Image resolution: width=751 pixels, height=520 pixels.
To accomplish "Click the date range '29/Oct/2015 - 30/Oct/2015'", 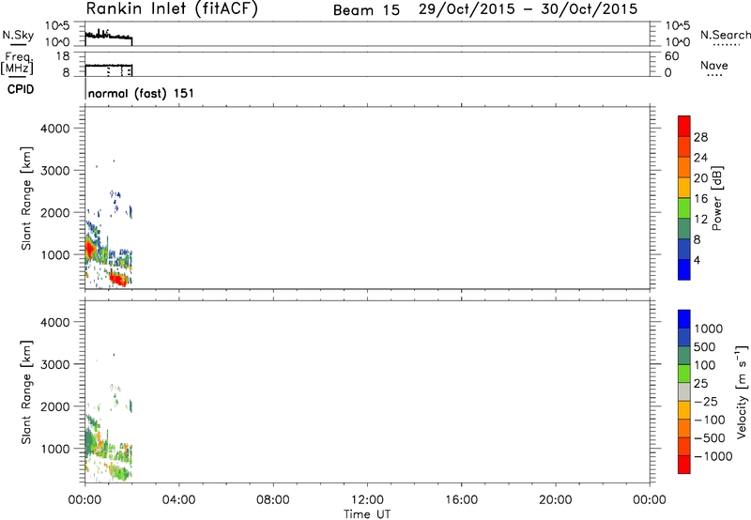I will point(528,9).
